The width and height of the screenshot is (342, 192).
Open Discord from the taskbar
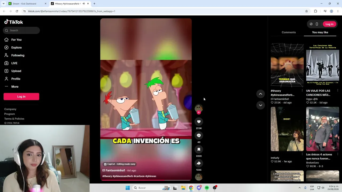(x=199, y=188)
